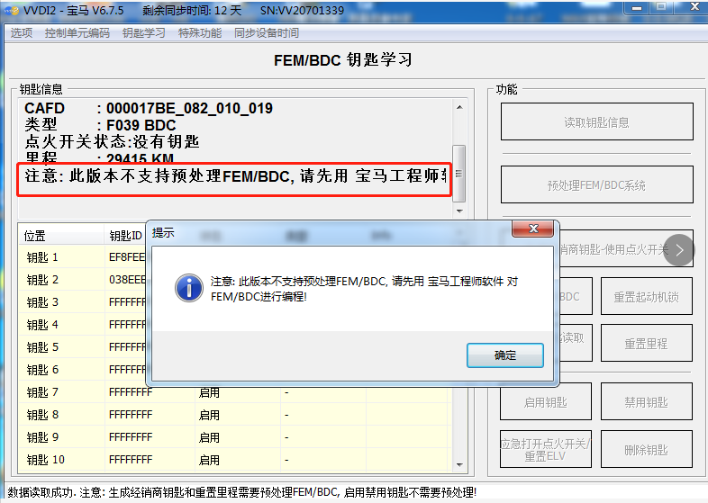Click 启用 status in 钥匙 7 row
The height and width of the screenshot is (503, 708).
209,392
